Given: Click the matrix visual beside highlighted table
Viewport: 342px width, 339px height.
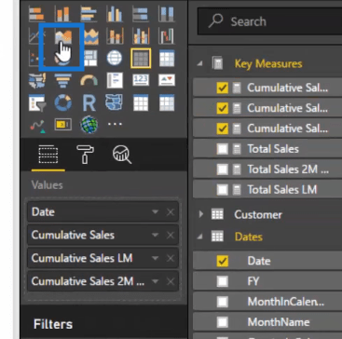Looking at the screenshot, I should click(167, 58).
